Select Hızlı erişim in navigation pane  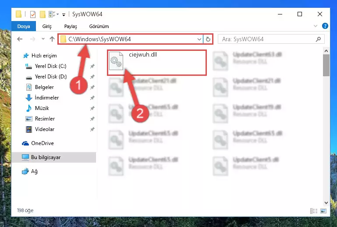44,56
